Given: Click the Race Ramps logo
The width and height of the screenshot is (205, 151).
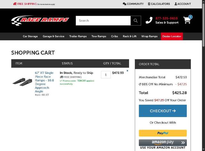Looking at the screenshot, I should tap(40, 20).
